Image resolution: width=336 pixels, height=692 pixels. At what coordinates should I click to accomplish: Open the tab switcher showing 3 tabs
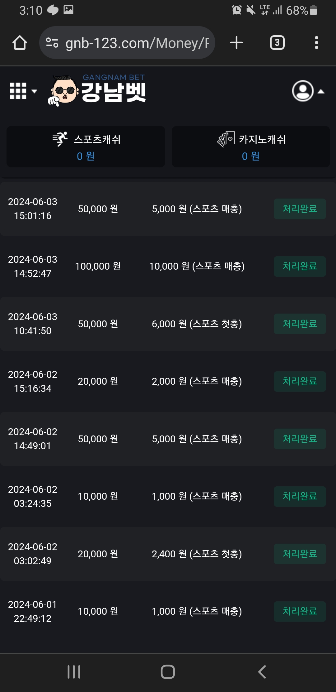277,43
